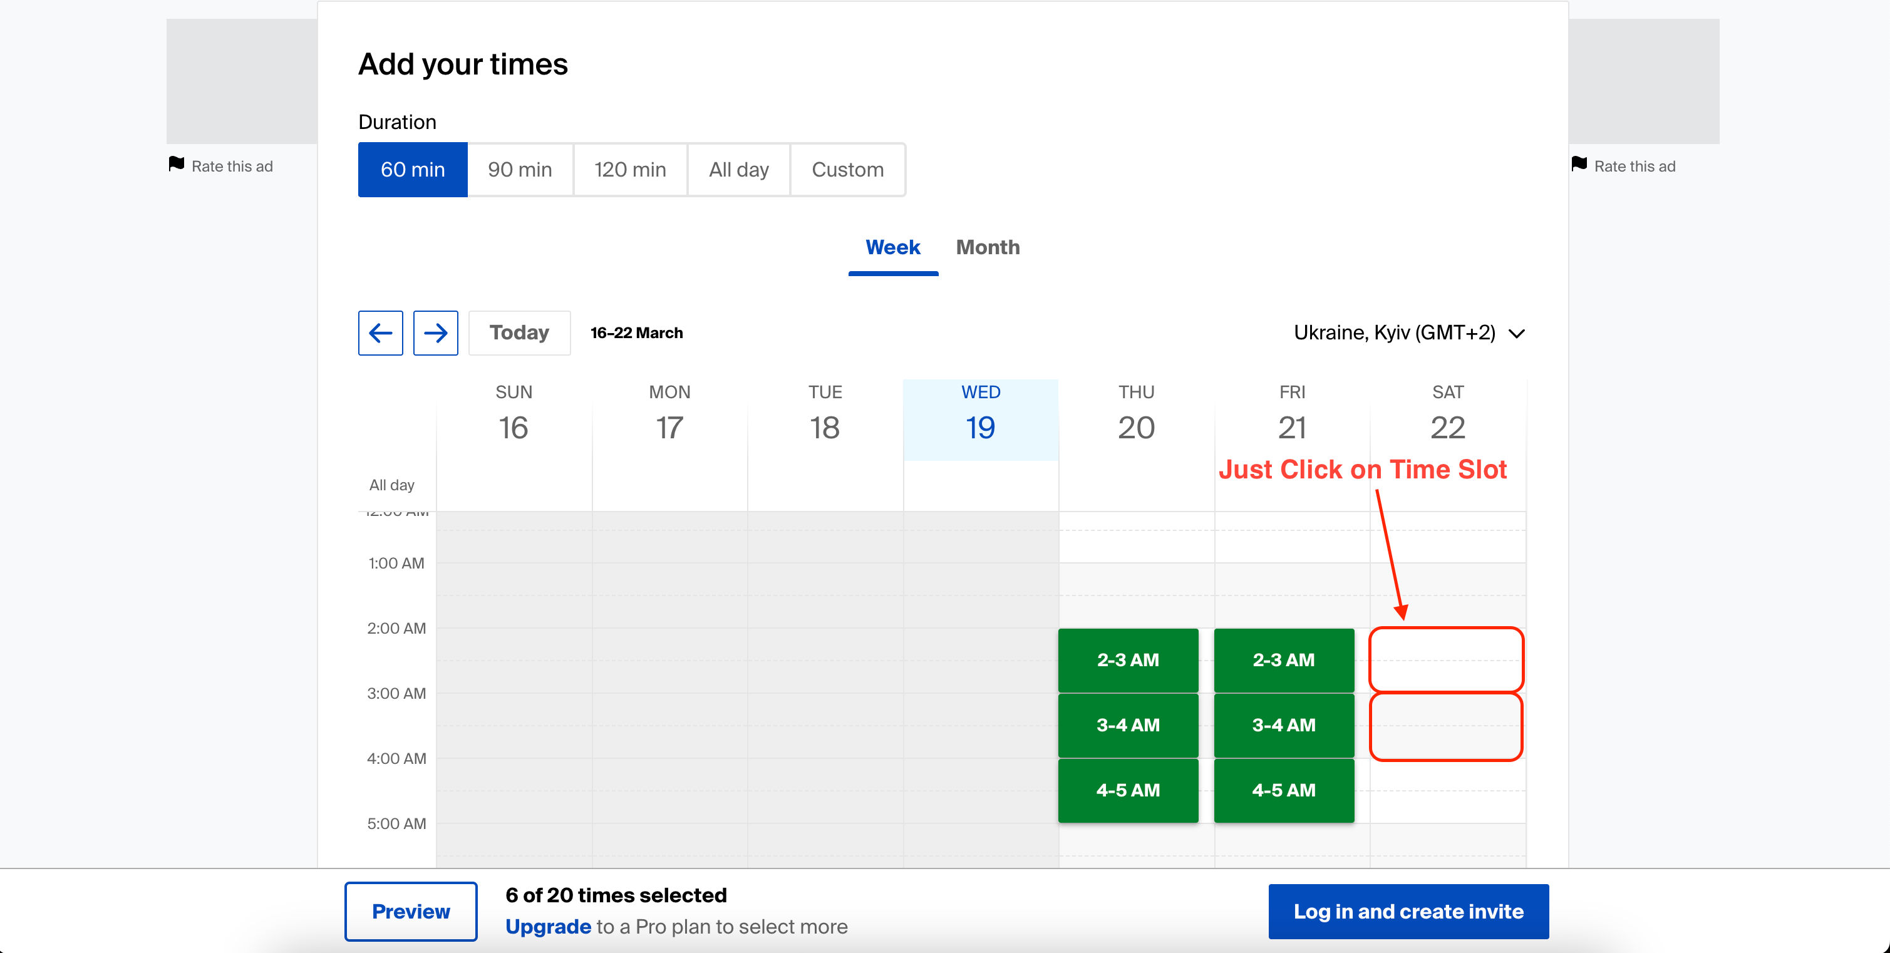Choose Custom duration option
The image size is (1890, 953).
847,170
